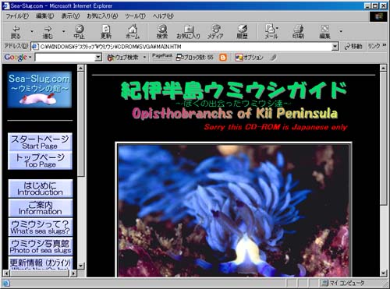The height and width of the screenshot is (289, 390).
Task: Go to Home (ホーム) icon
Action: coord(133,32)
